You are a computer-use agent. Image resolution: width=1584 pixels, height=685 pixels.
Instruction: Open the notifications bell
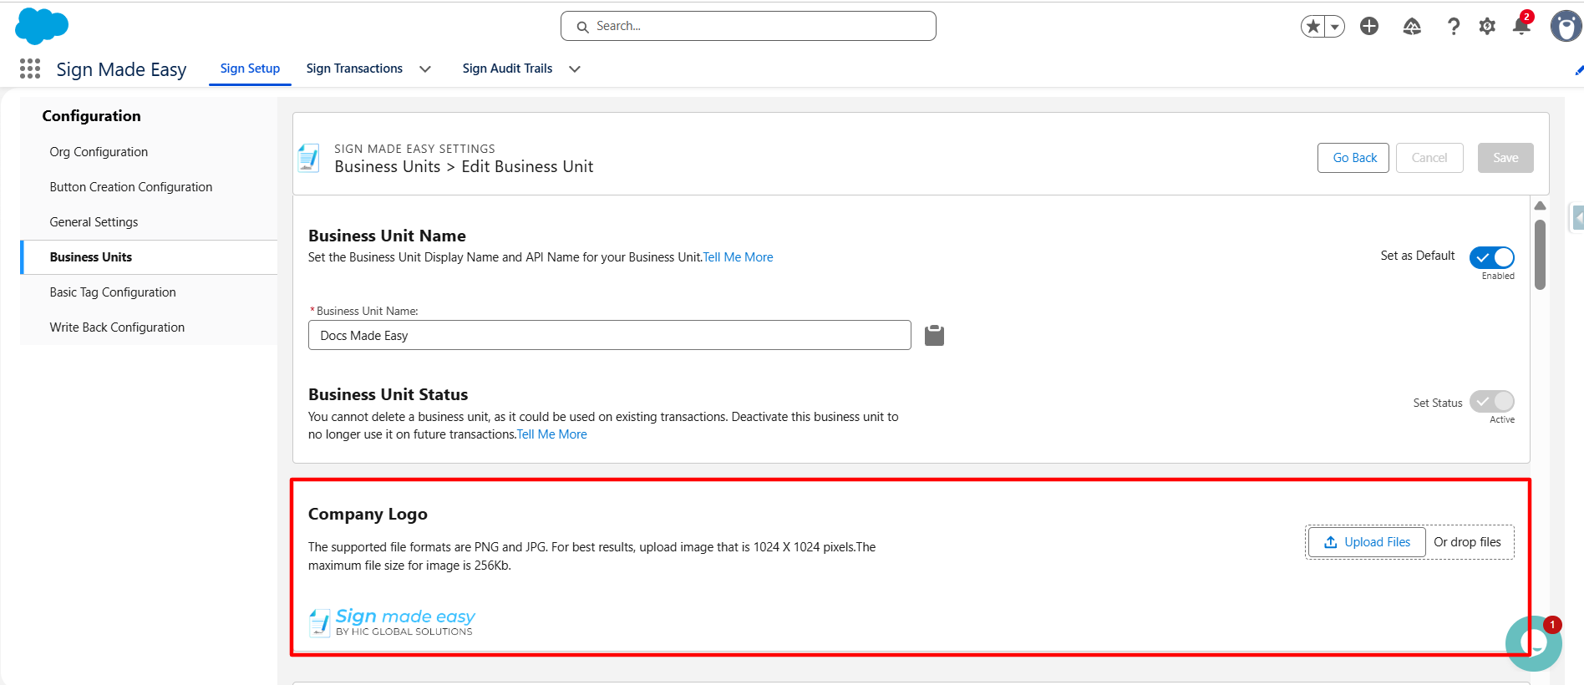pos(1521,26)
